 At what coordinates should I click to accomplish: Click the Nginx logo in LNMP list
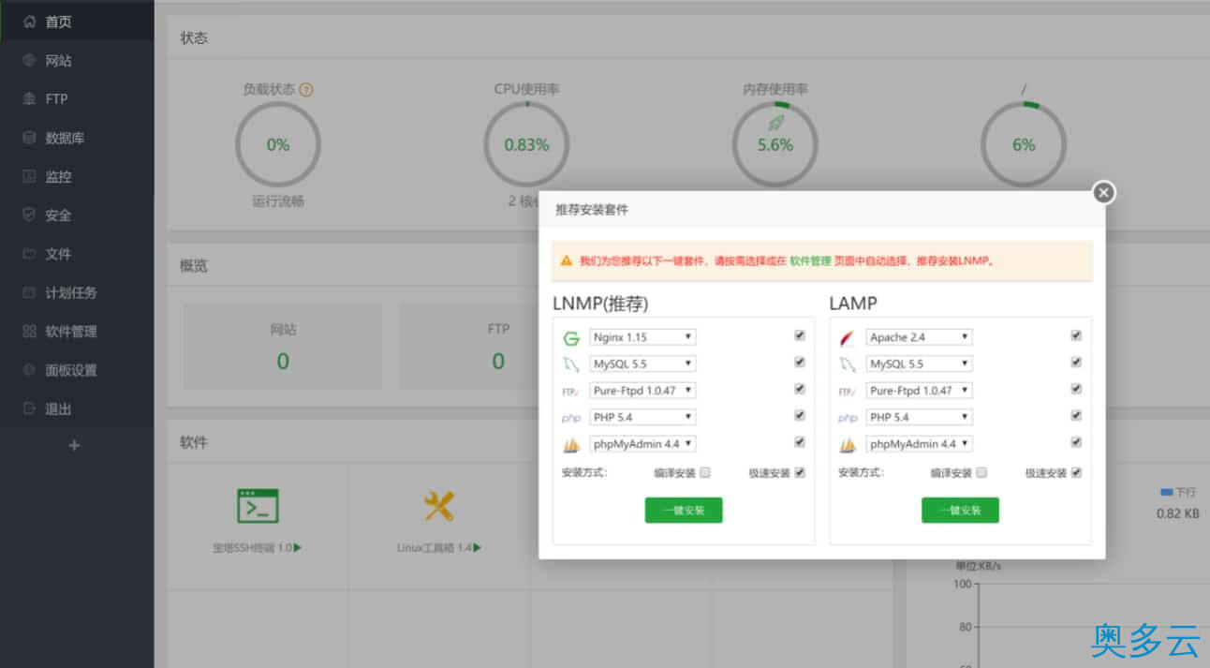571,338
